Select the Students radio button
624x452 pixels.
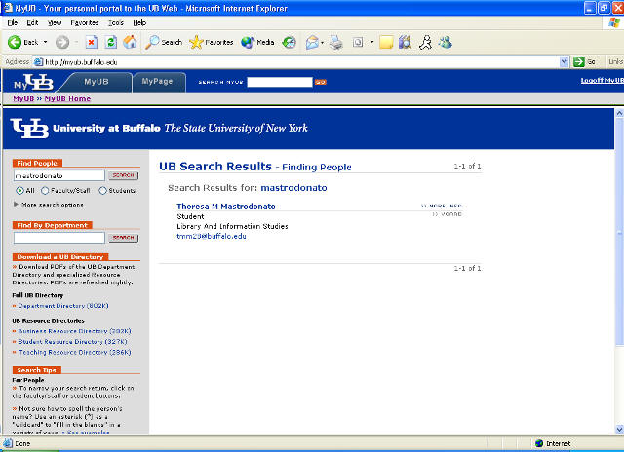point(102,190)
